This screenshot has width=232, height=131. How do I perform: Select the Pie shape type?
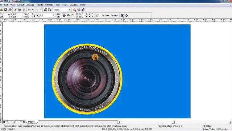(x=68, y=15)
